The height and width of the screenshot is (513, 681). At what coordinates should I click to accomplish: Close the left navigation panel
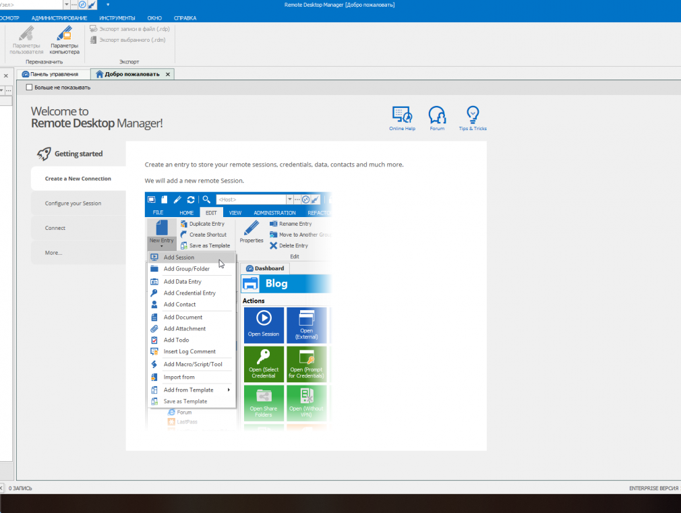point(6,76)
